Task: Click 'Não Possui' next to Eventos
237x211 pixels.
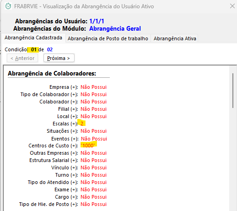Action: point(94,139)
